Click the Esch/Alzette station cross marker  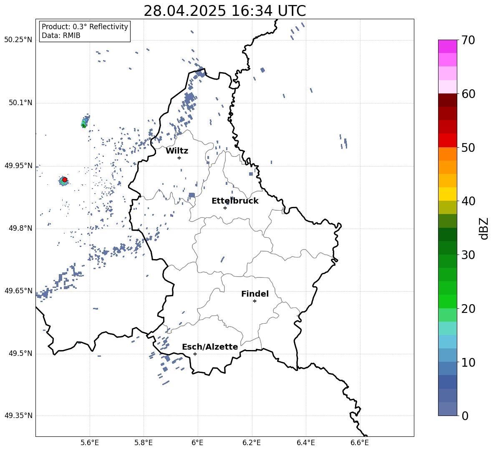[x=195, y=354]
